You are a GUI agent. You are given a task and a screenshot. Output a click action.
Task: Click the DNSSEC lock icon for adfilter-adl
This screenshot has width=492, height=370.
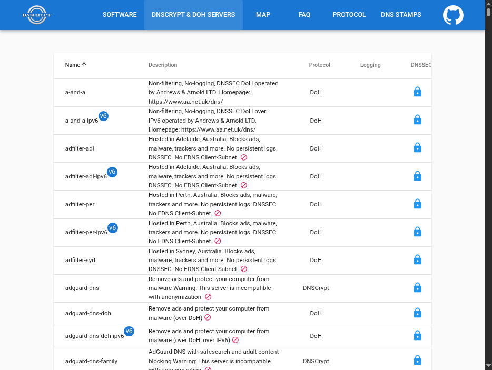[417, 148]
